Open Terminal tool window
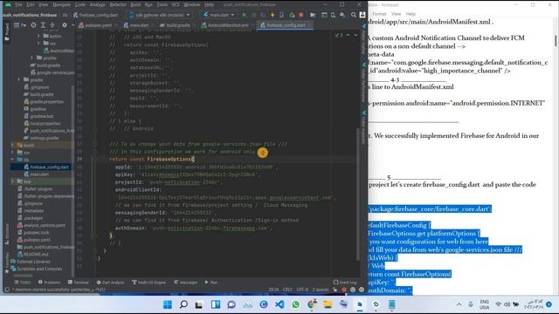This screenshot has width=559, height=314. coord(79,283)
